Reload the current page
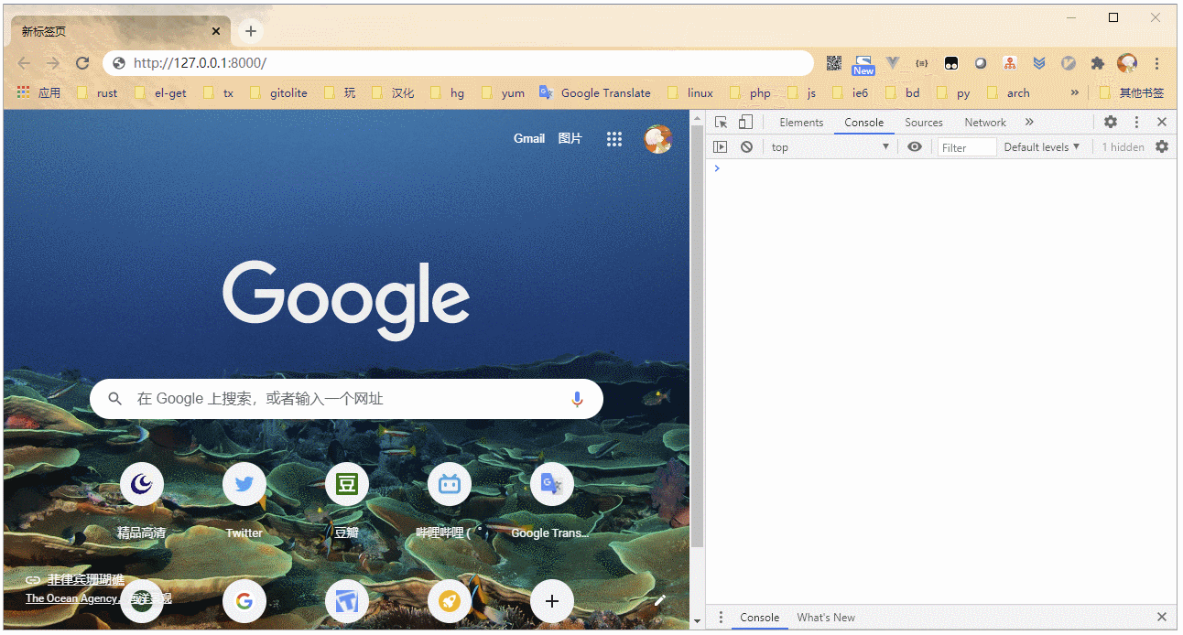Screen dimensions: 1183x635 (82, 63)
